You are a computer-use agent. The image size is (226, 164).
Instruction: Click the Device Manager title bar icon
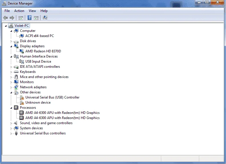pyautogui.click(x=4, y=3)
